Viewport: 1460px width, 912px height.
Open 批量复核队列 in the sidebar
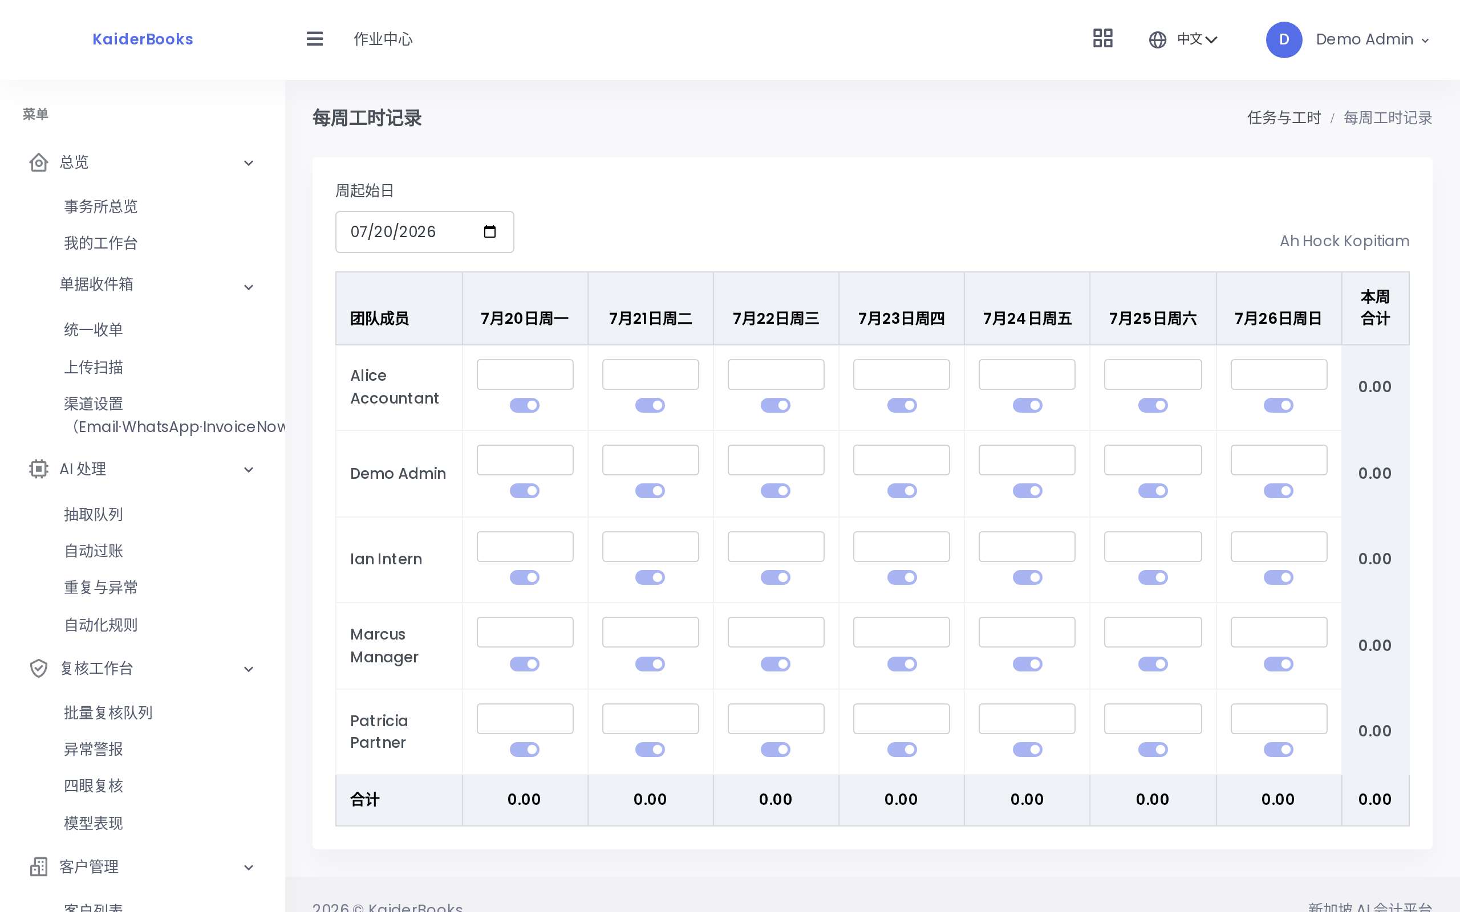coord(108,712)
